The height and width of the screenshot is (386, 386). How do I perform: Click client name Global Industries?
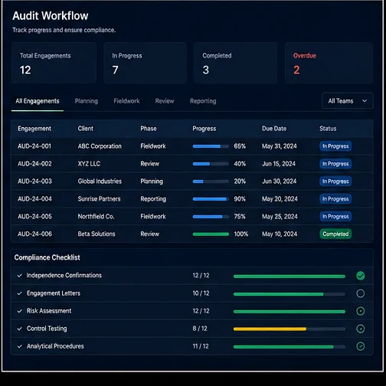[x=100, y=182]
